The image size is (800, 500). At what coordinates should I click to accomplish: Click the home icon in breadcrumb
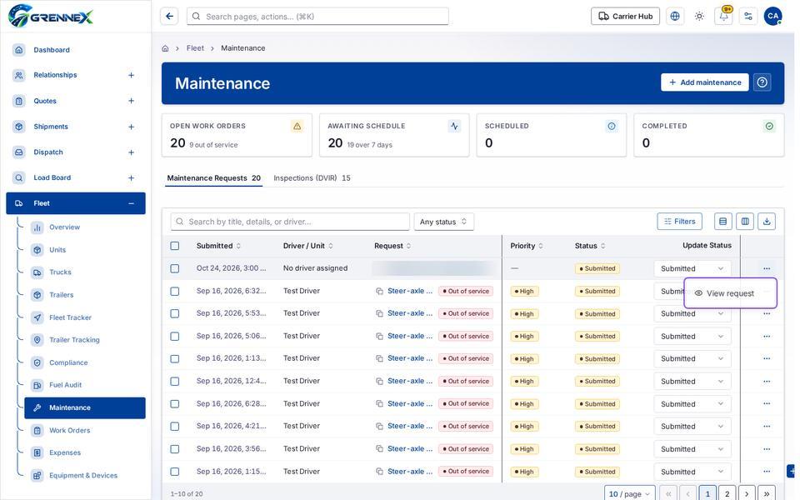pos(165,48)
